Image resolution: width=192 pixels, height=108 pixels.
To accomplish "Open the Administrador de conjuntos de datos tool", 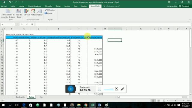I will click(8, 13).
